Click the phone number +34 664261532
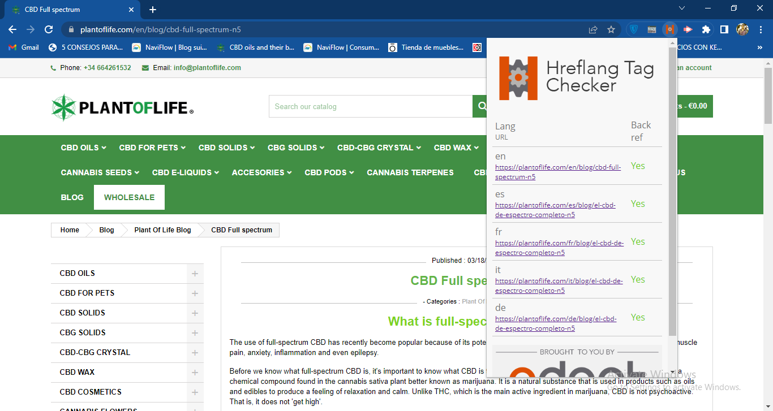The height and width of the screenshot is (411, 773). [x=107, y=68]
